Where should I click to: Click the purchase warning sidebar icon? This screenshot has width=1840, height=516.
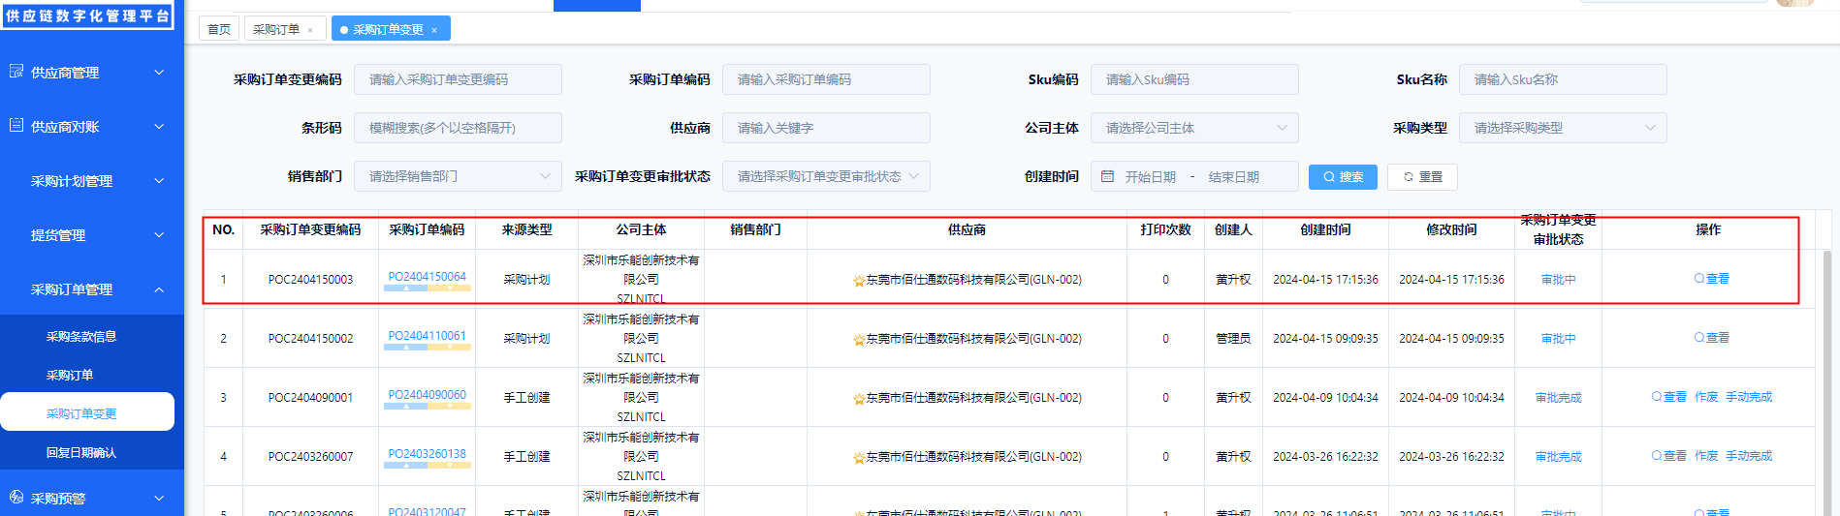click(x=16, y=498)
